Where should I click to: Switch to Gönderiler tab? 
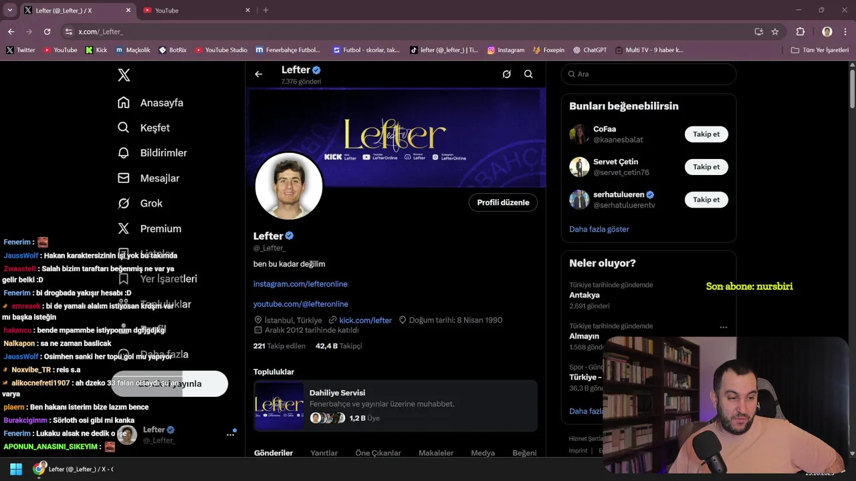pos(274,453)
